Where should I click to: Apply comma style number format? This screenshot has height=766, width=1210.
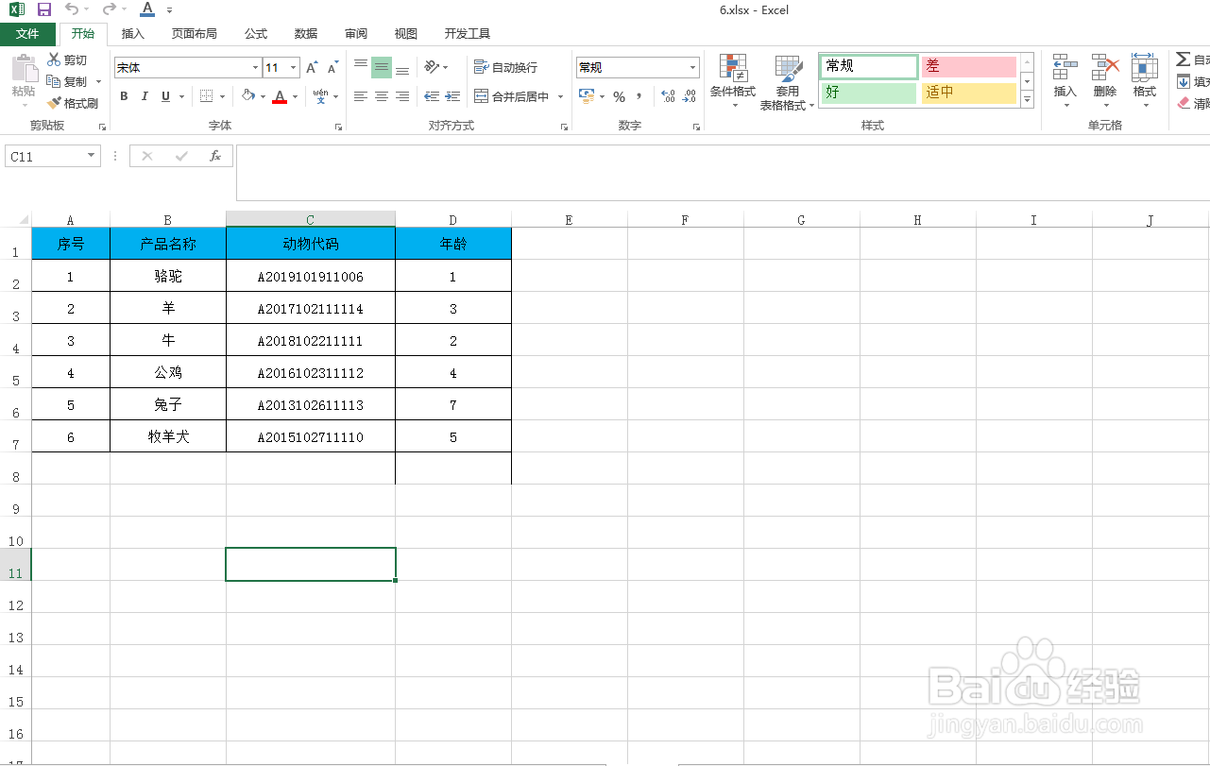pos(639,96)
